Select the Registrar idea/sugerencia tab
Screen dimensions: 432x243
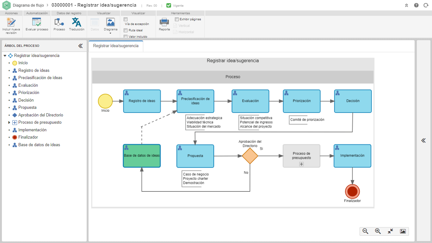tap(116, 46)
